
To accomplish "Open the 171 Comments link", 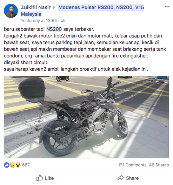I will [x=132, y=165].
